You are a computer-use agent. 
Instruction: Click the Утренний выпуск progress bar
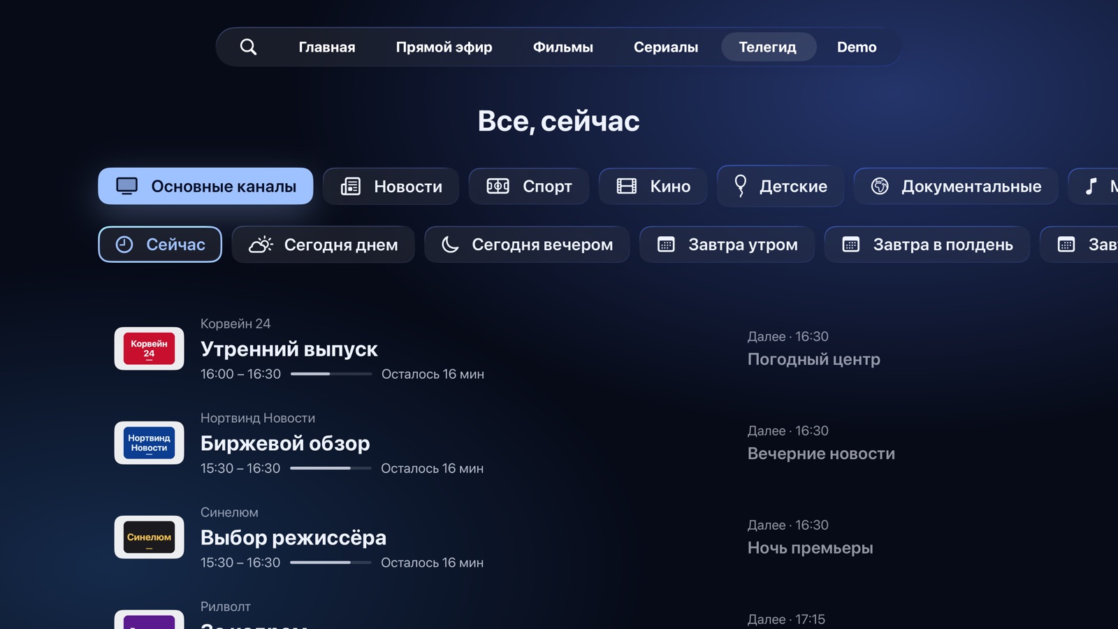coord(331,374)
